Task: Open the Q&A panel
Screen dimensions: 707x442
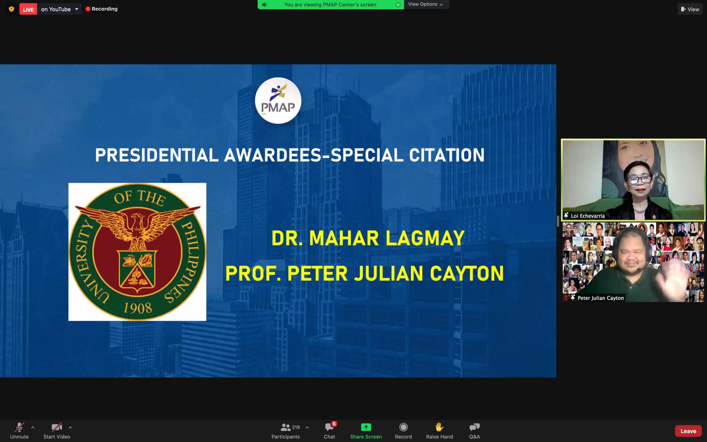Action: [474, 431]
